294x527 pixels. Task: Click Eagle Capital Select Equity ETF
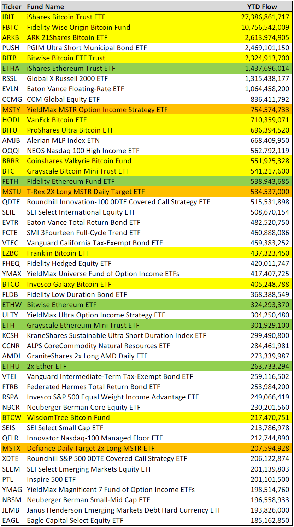75,520
